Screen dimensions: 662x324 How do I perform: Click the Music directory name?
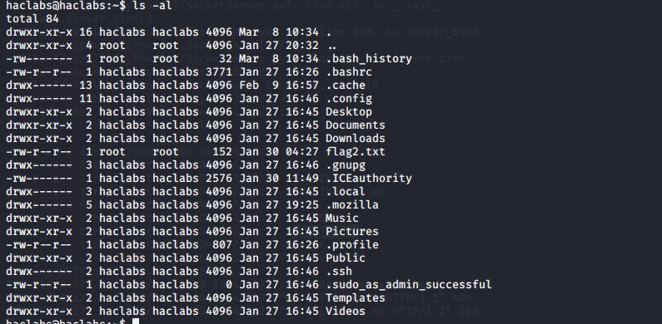342,218
